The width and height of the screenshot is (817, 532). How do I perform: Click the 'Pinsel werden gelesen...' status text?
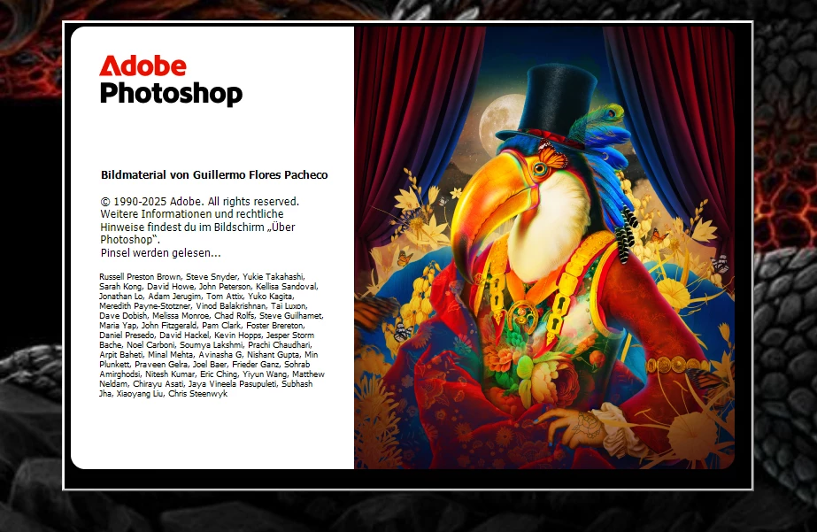click(x=160, y=252)
